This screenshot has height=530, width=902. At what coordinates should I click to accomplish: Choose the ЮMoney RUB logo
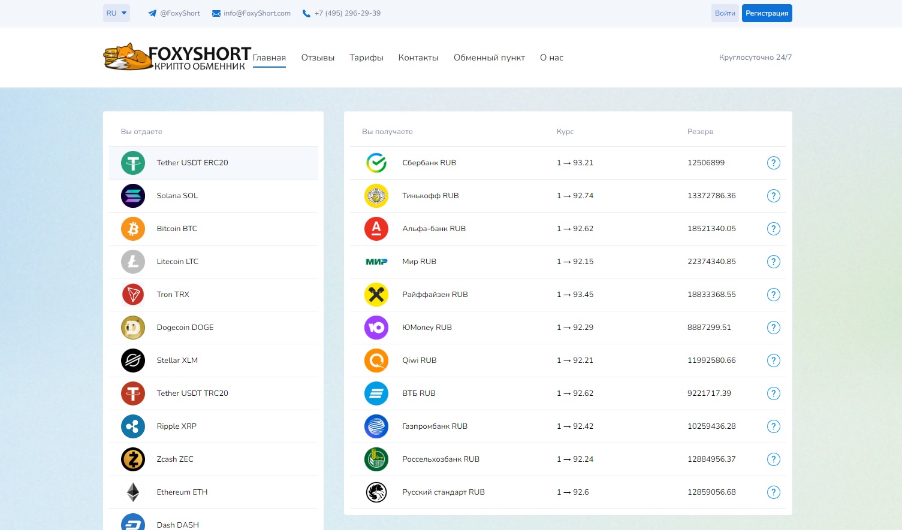click(376, 328)
